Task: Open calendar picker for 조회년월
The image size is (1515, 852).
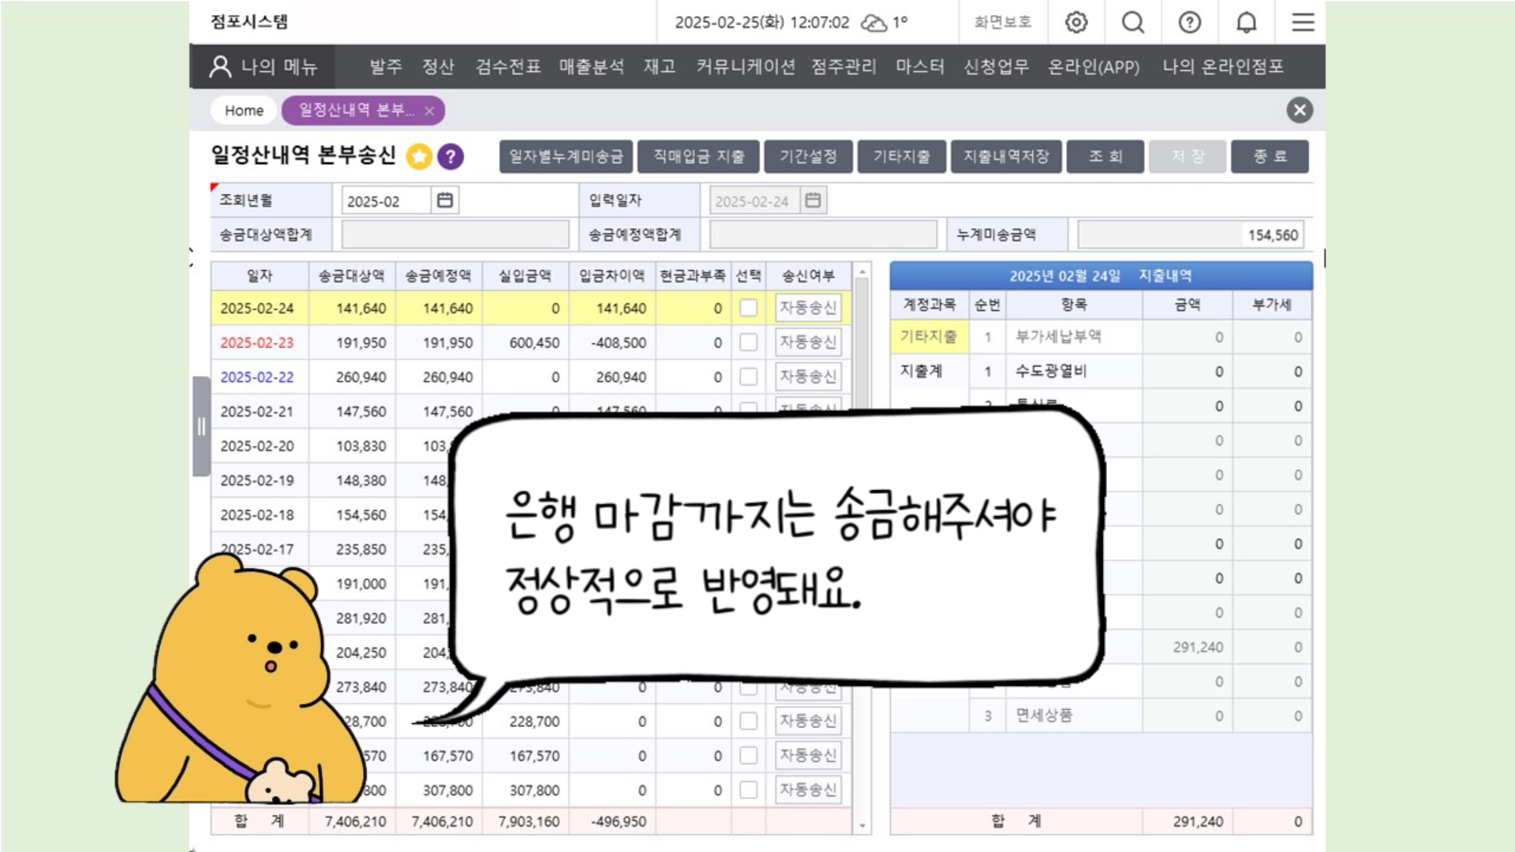Action: (445, 200)
